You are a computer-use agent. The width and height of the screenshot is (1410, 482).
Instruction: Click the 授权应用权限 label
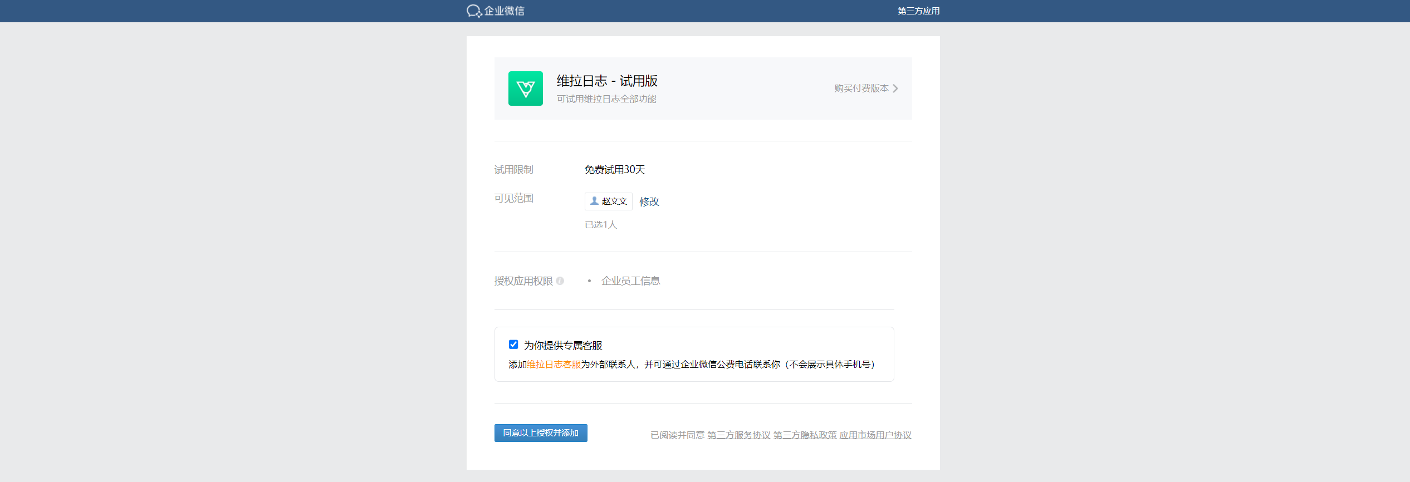click(523, 281)
